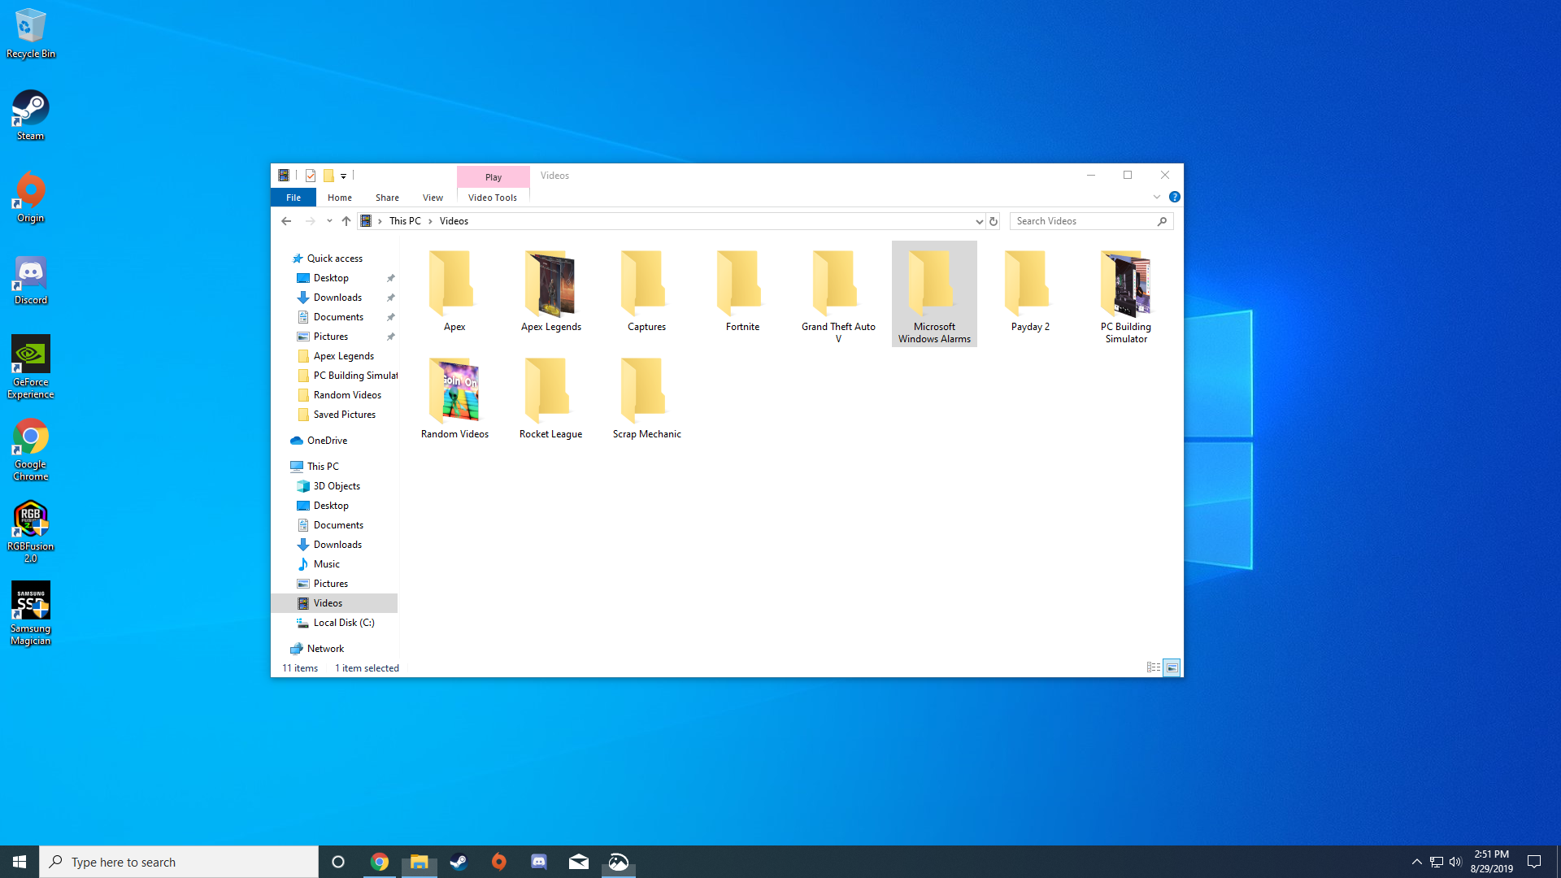
Task: Open Customize Quick Access Toolbar dropdown
Action: [x=344, y=176]
